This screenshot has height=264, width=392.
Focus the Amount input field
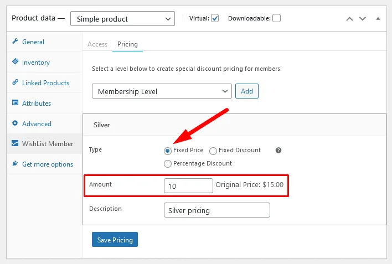point(188,186)
